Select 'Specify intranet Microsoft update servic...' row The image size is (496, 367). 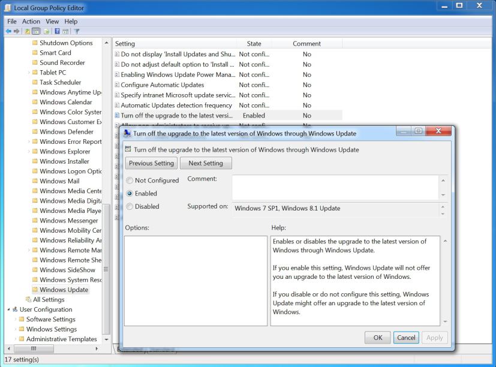tap(227, 95)
